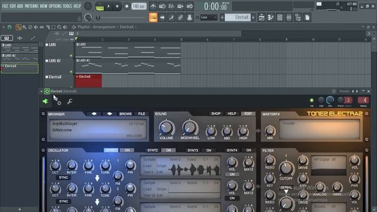Open the Line snap dropdown
Image resolution: width=377 pixels, height=212 pixels.
pos(209,18)
